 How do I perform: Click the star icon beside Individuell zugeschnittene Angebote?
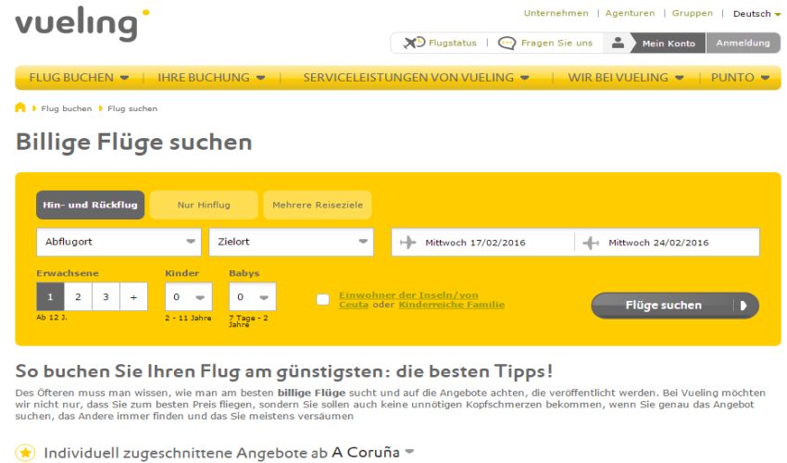[26, 453]
